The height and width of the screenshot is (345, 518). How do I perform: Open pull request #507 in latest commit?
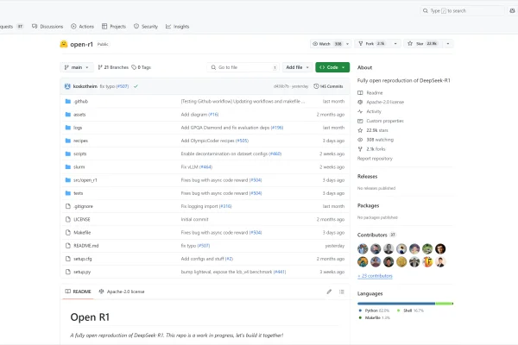click(x=123, y=86)
